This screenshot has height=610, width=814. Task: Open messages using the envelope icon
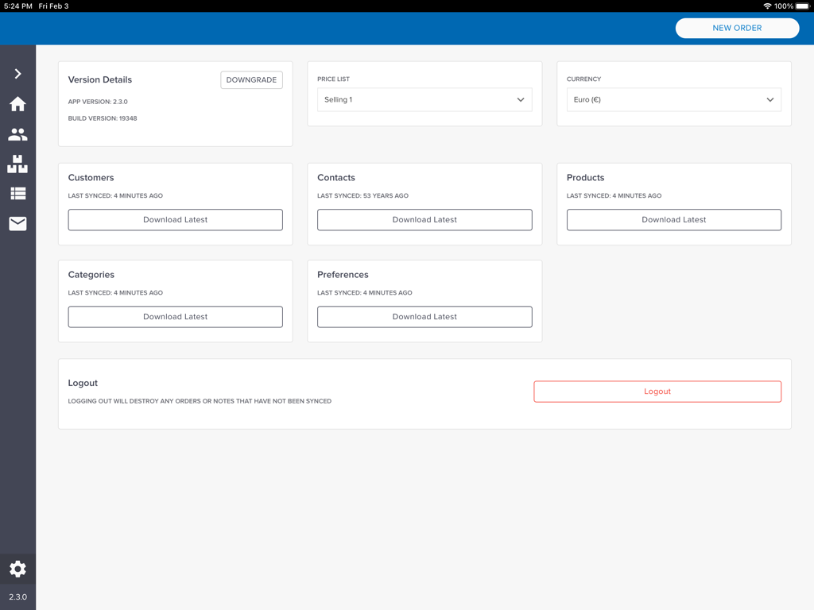17,223
